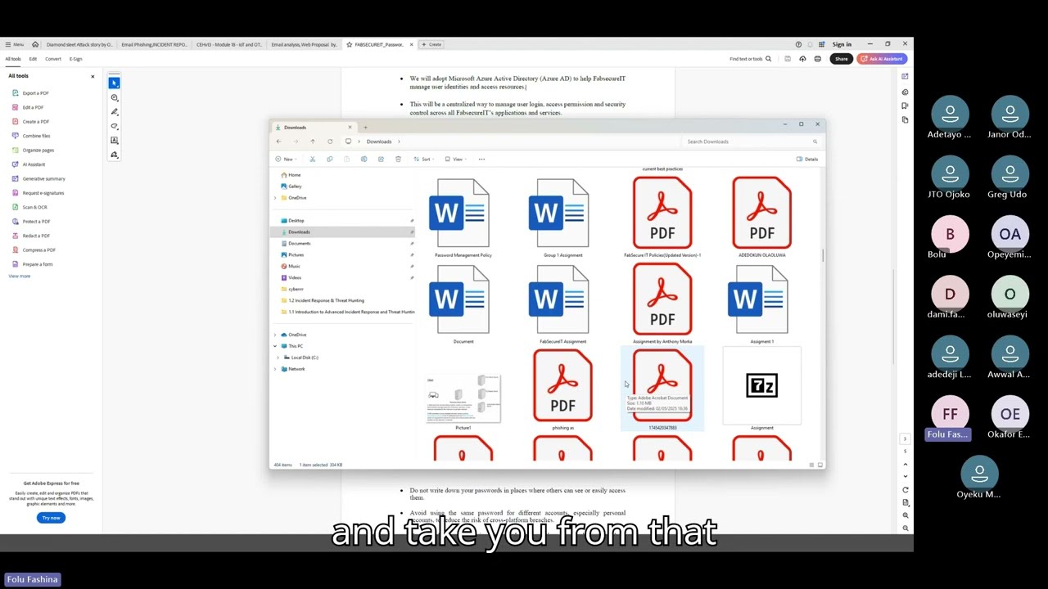The width and height of the screenshot is (1048, 589).
Task: Copy the selected file in Explorer toolbar
Action: [x=329, y=159]
